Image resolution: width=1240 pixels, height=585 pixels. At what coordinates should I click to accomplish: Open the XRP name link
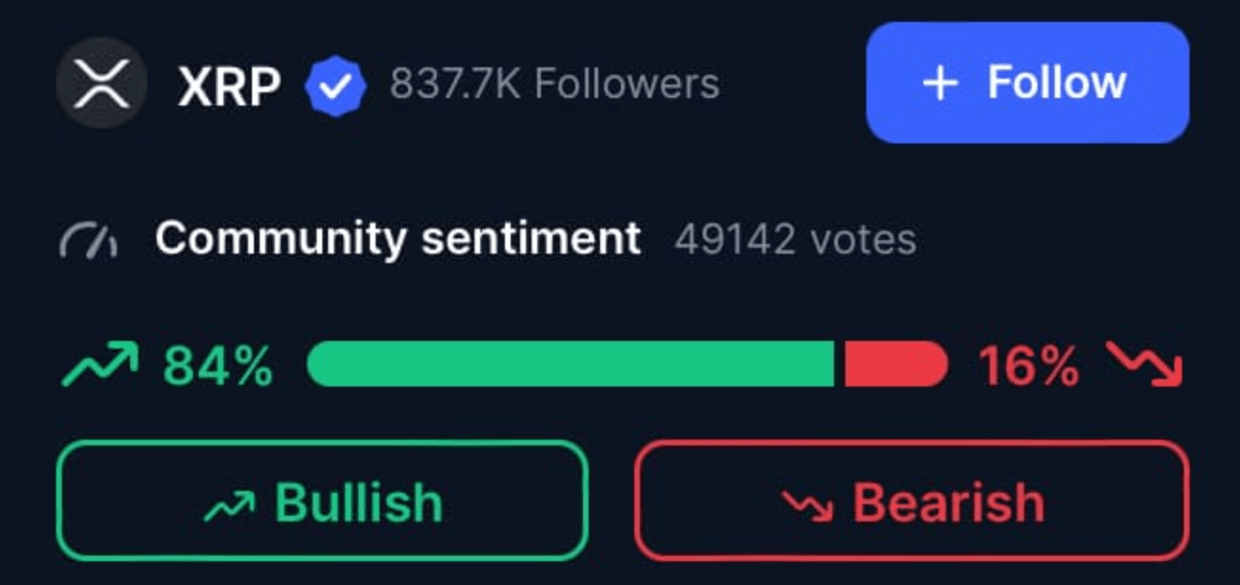click(x=229, y=87)
